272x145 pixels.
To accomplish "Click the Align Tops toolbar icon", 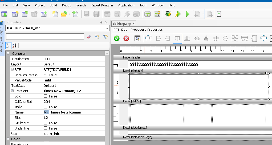I will click(x=177, y=38).
